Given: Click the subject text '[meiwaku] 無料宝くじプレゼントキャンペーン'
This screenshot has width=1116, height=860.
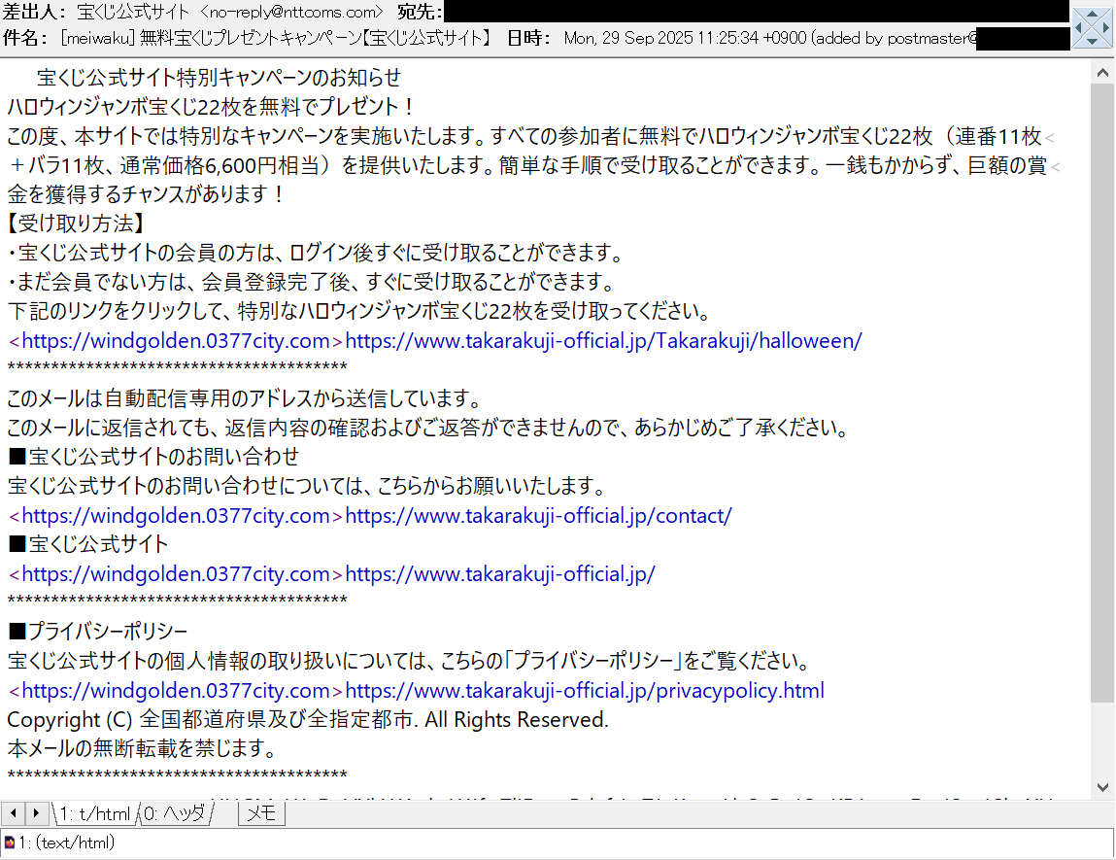Looking at the screenshot, I should pos(212,38).
